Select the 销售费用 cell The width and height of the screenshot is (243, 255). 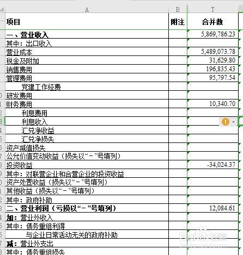(x=87, y=69)
